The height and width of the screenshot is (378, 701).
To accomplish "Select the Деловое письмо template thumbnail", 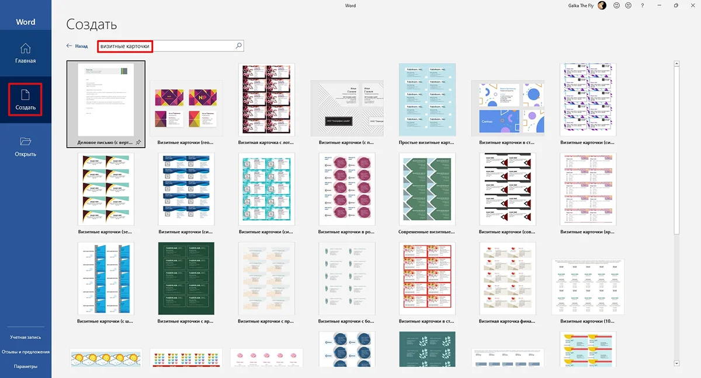I will 106,100.
